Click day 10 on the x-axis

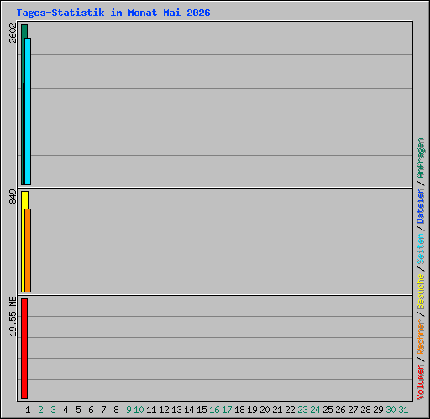click(x=139, y=410)
